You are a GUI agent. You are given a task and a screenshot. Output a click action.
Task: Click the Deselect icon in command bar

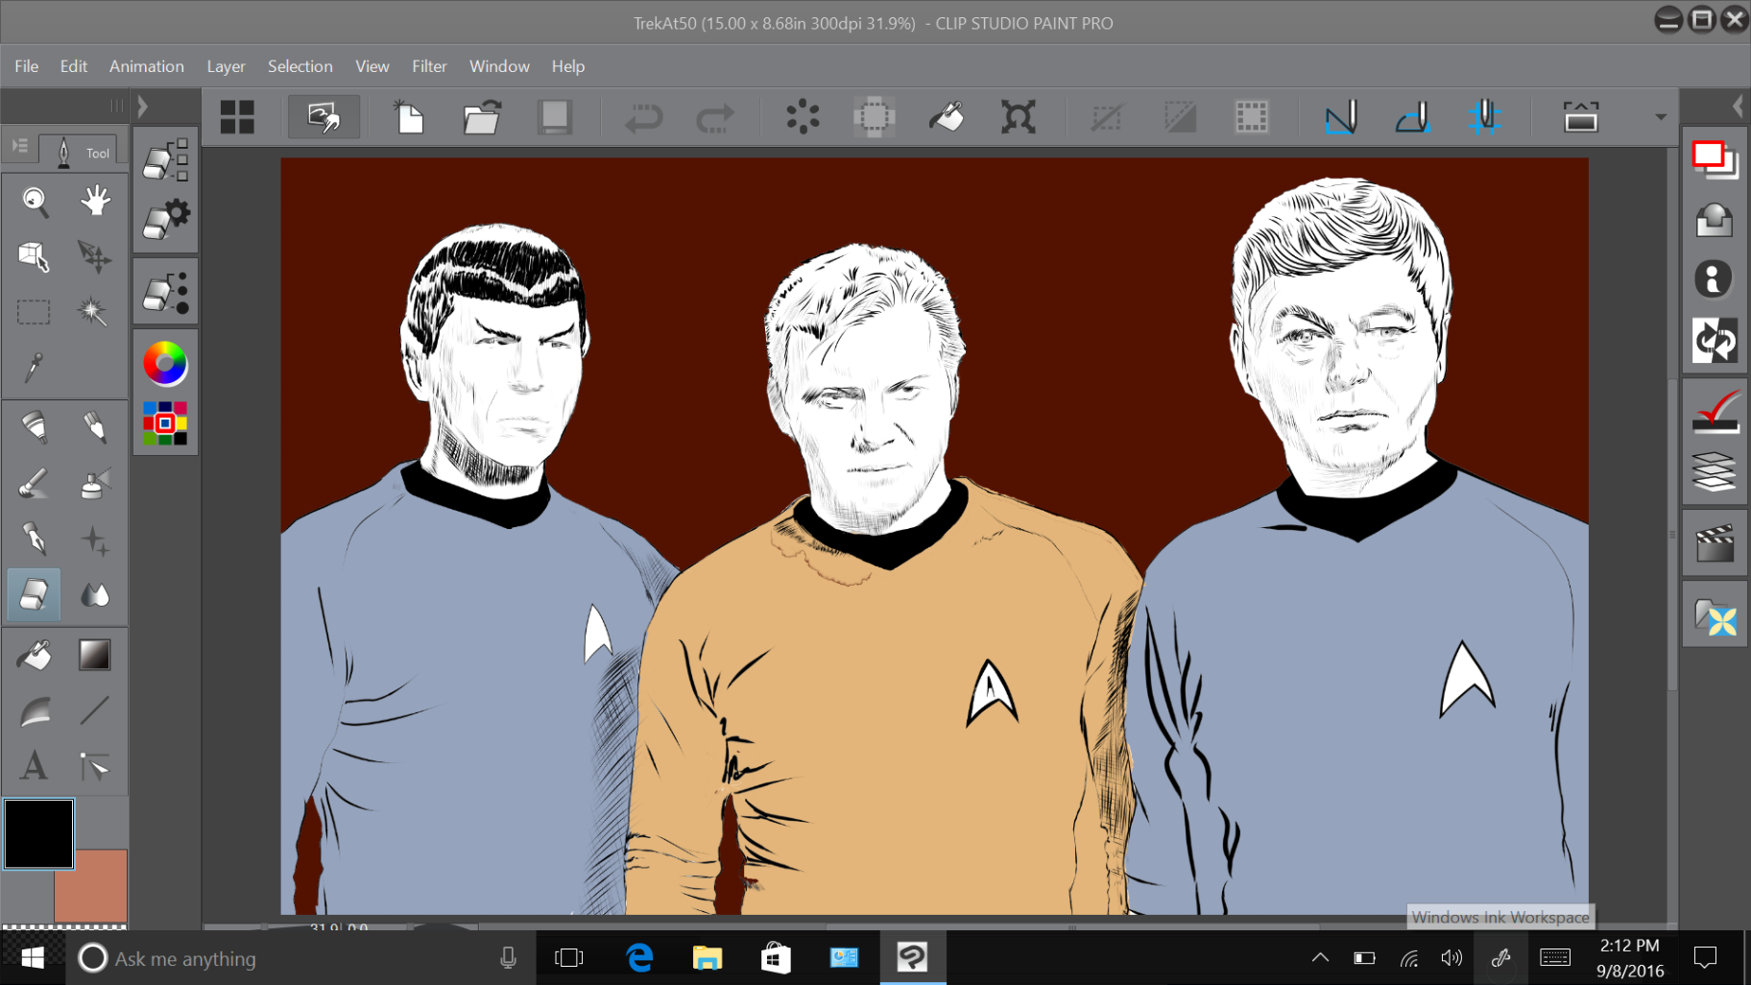coord(1107,117)
